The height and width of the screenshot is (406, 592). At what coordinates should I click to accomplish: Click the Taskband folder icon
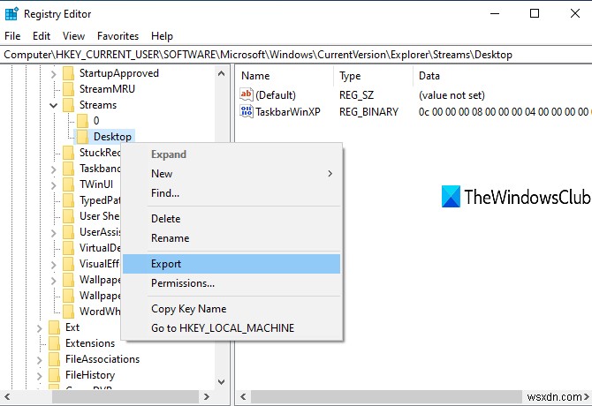coord(68,169)
